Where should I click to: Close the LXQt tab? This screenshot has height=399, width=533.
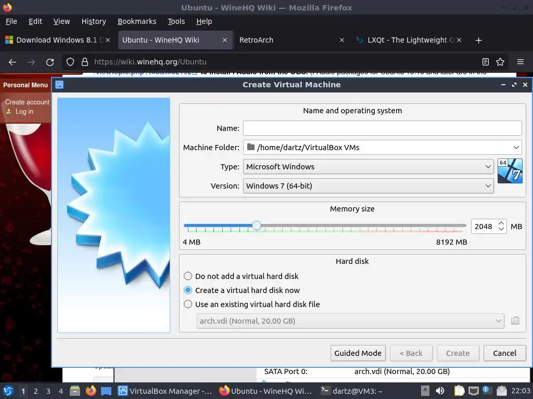459,40
